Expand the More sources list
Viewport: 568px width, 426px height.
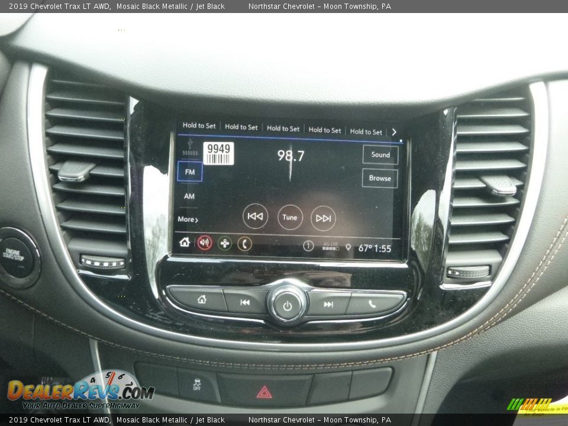coord(188,220)
